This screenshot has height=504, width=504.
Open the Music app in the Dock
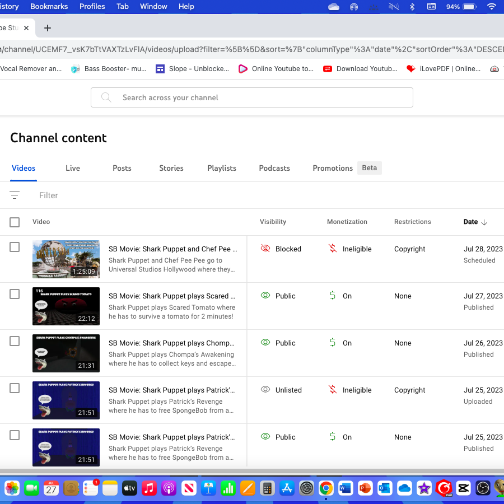click(149, 488)
